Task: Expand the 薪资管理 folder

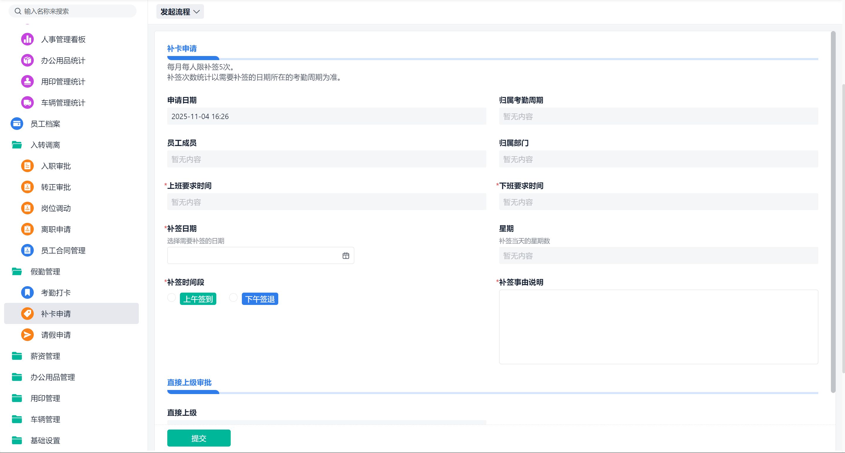Action: [x=45, y=356]
